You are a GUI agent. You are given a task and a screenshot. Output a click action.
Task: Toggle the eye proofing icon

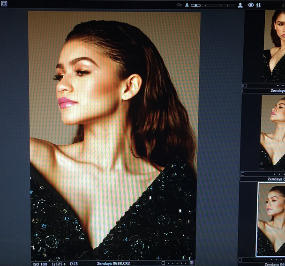click(251, 5)
